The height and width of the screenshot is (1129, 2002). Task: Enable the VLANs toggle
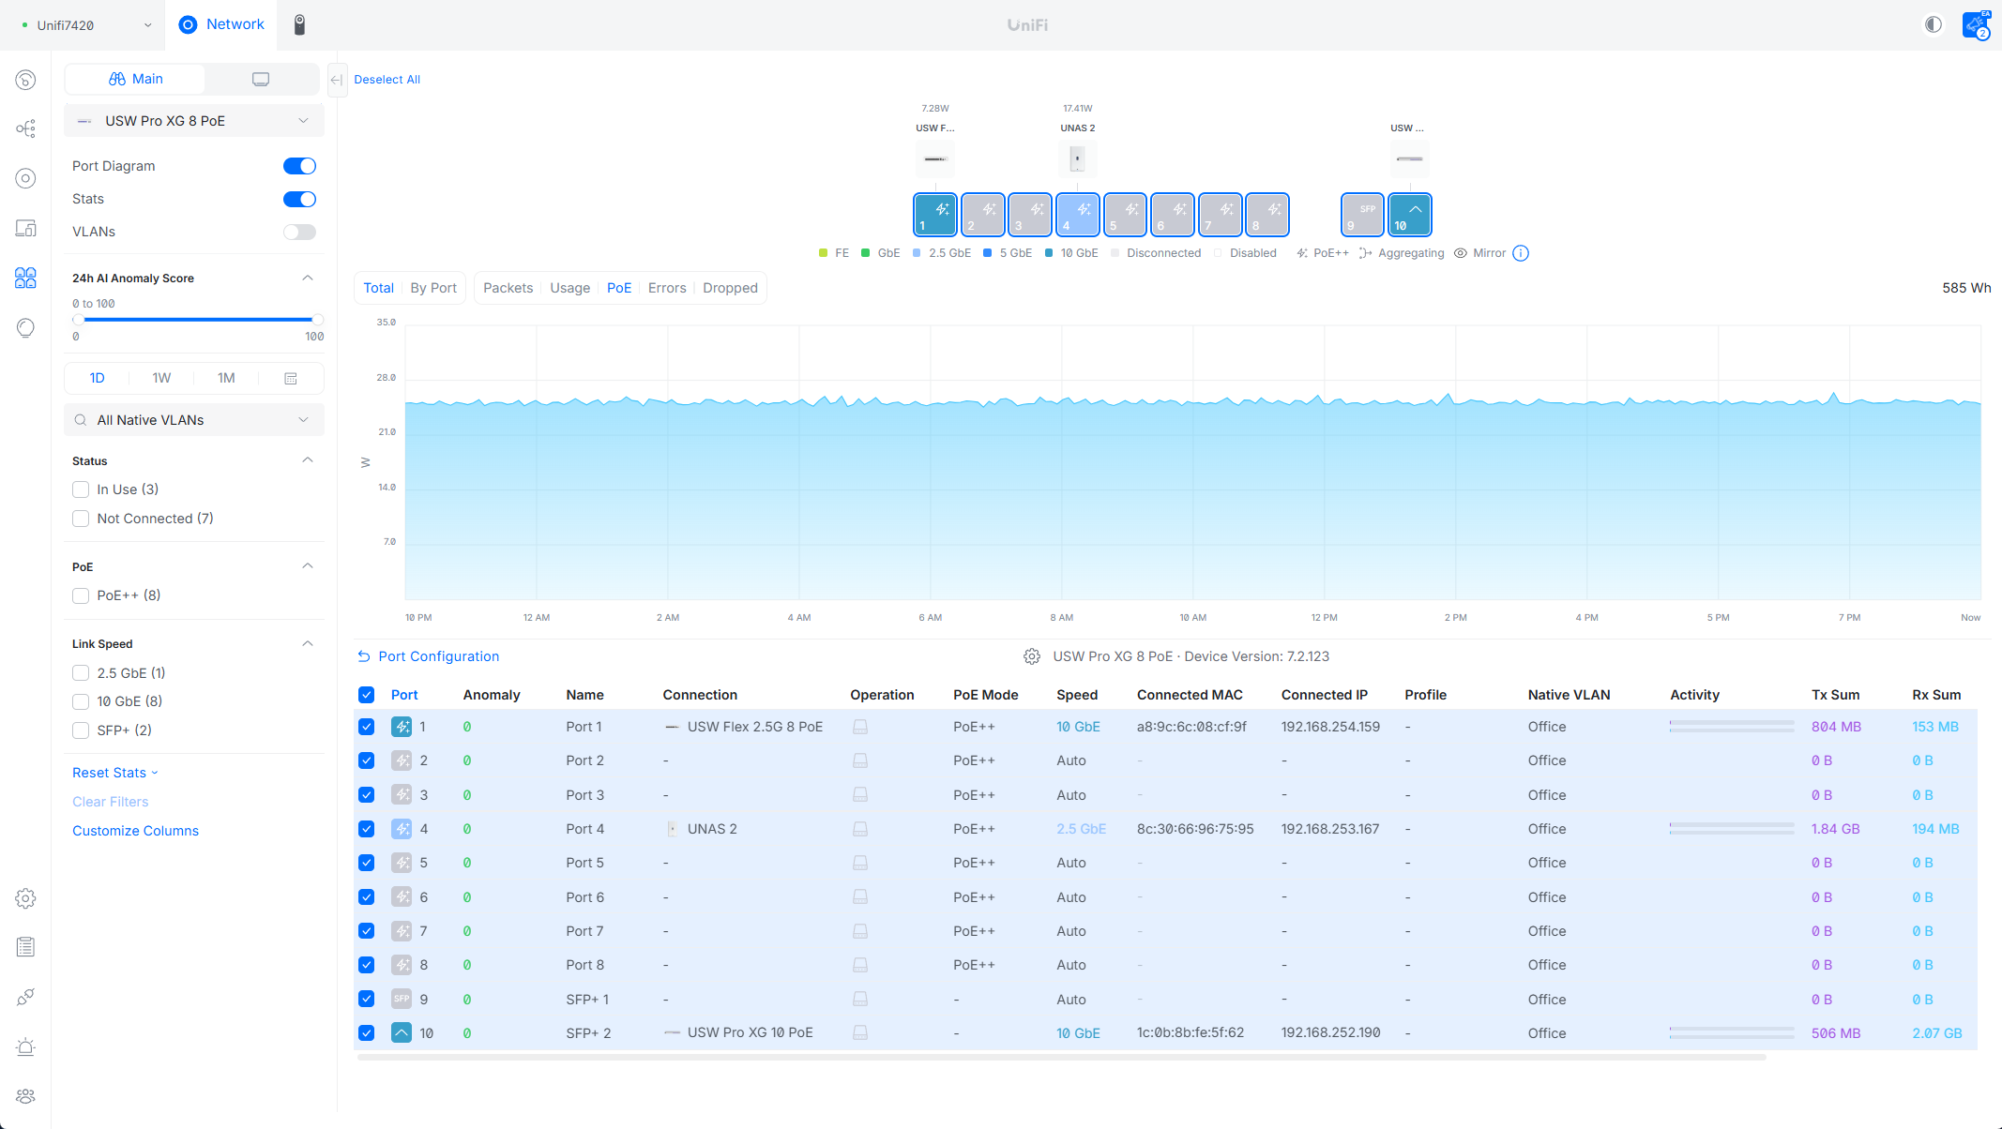pos(299,232)
